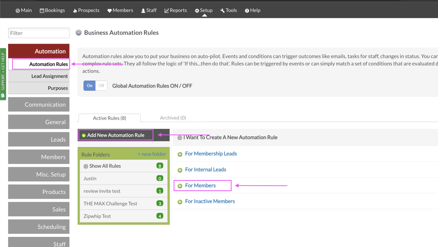Click the wrench Tools icon in top navigation

(x=223, y=10)
